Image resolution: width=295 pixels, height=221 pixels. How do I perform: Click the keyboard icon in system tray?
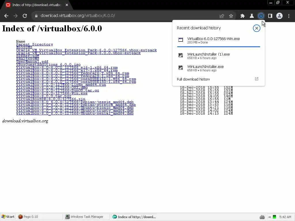262,217
